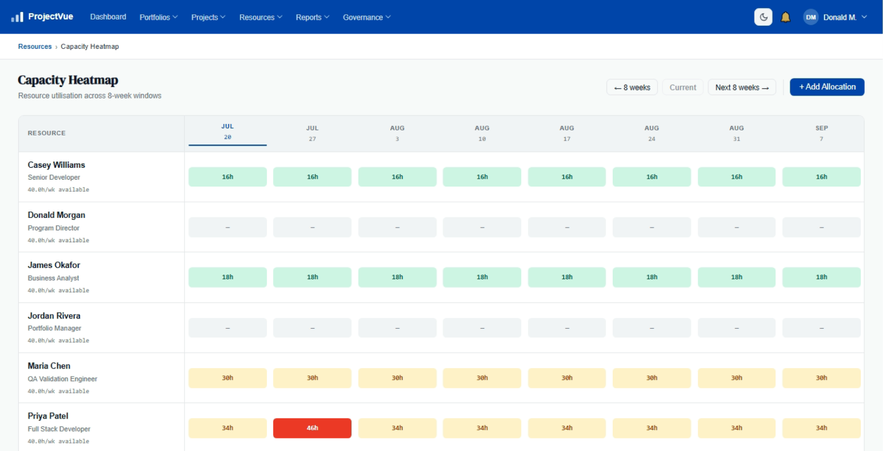Click Donald Morgan resource name
This screenshot has height=451, width=883.
pos(56,215)
